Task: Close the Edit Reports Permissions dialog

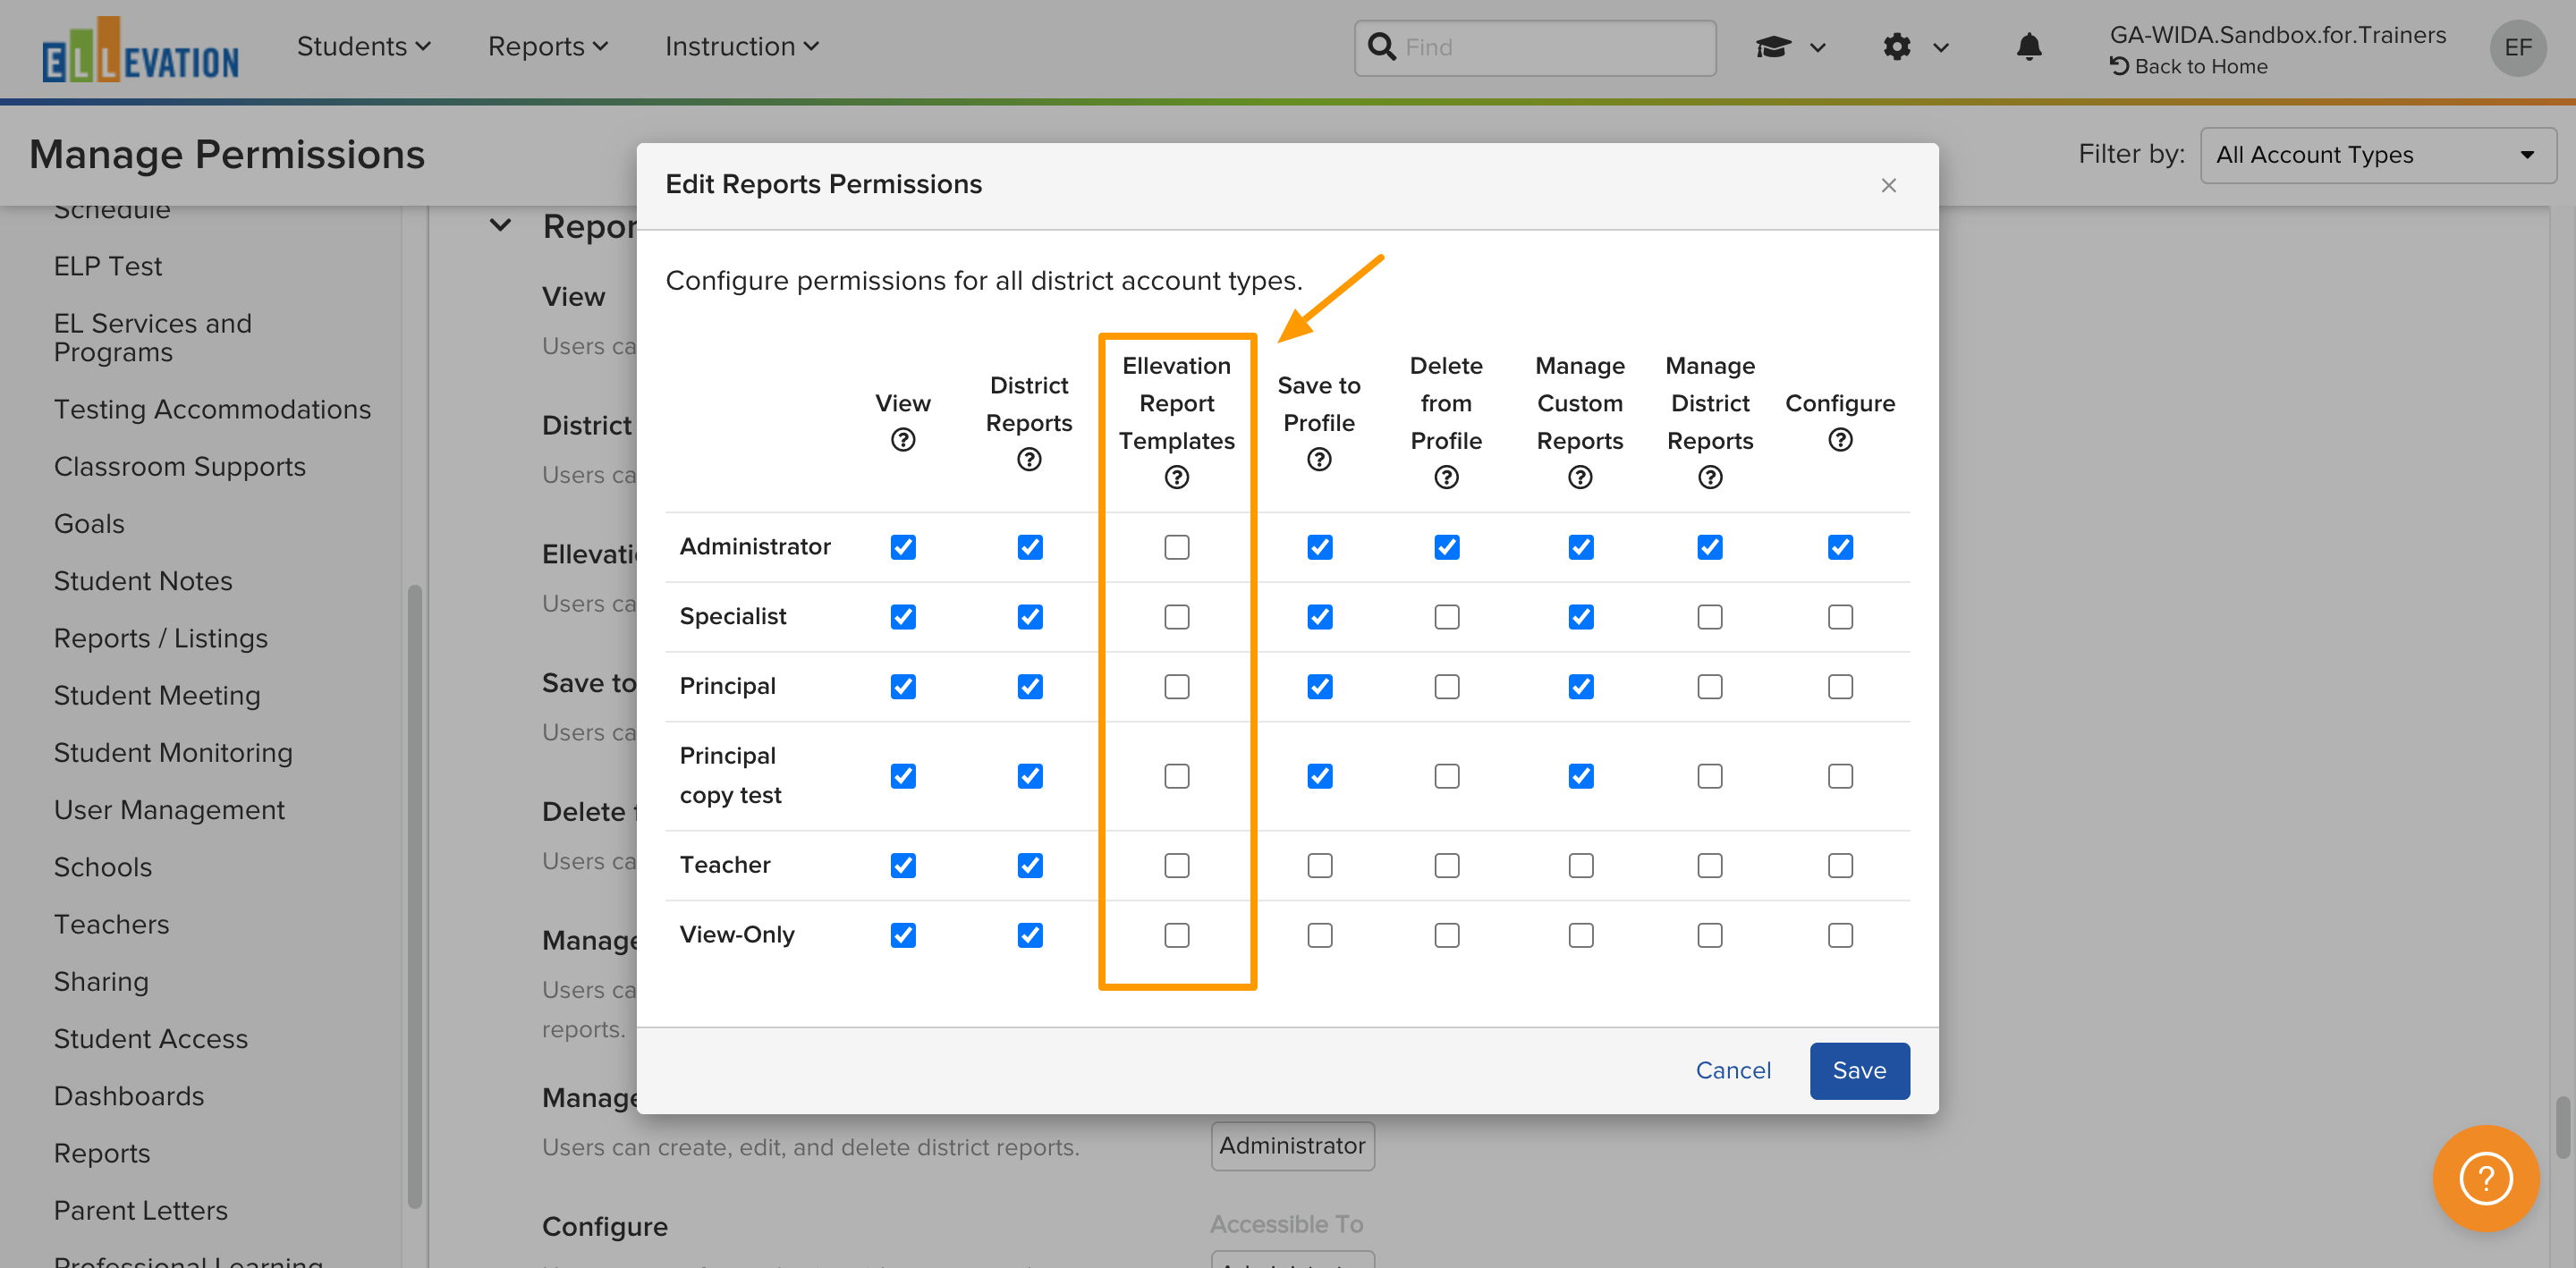Action: [x=1888, y=185]
